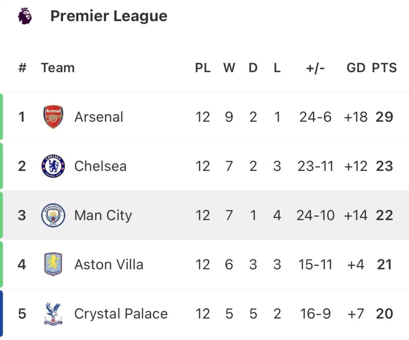
Task: Click the Team column header
Action: coord(58,68)
